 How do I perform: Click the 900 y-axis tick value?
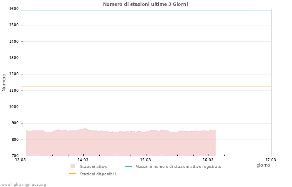(x=15, y=123)
